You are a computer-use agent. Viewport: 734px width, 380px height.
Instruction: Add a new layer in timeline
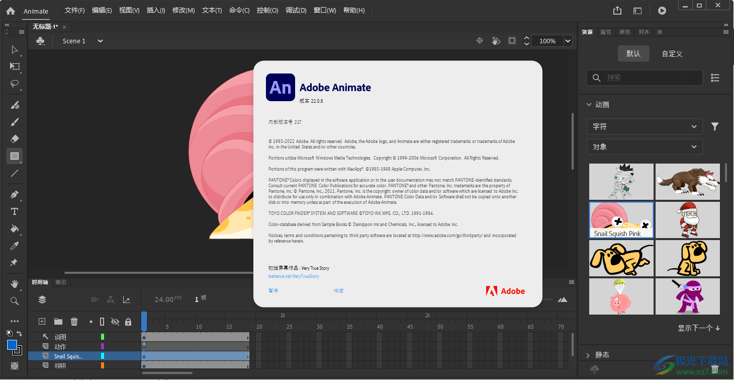[42, 322]
